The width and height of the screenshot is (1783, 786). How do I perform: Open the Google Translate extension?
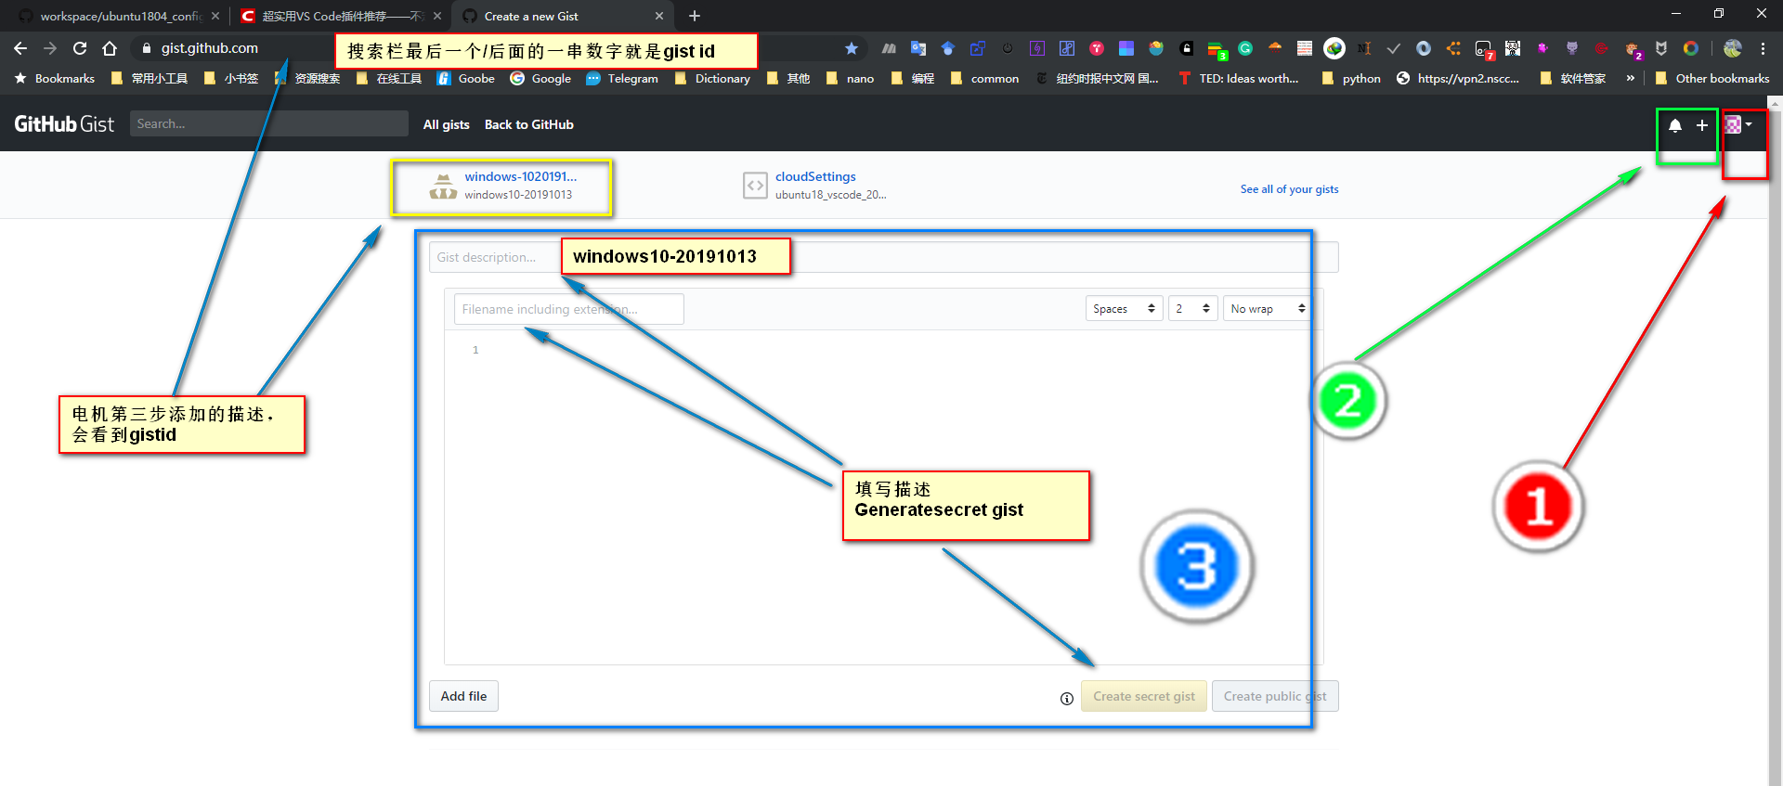pos(918,48)
